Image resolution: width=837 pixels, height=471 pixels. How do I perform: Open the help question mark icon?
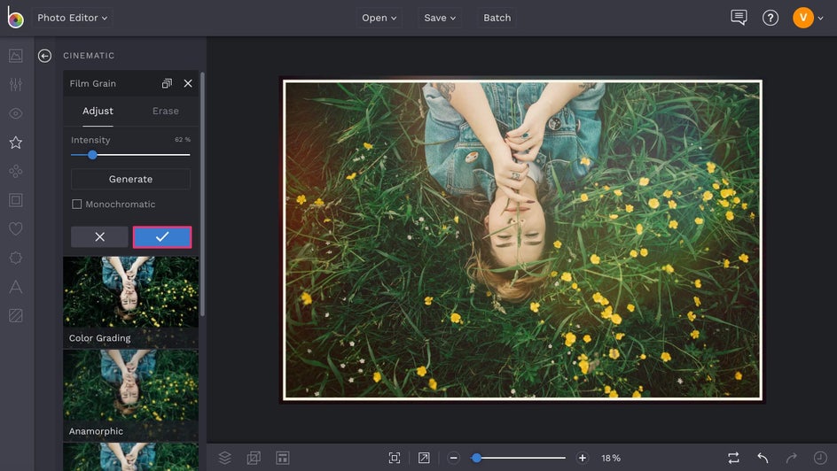(771, 18)
